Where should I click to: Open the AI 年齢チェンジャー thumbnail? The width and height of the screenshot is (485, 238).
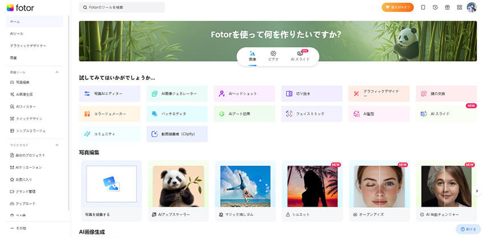(x=446, y=186)
